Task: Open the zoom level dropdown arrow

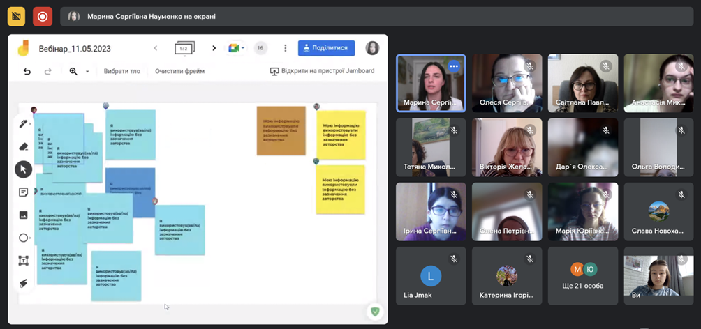Action: coord(87,71)
